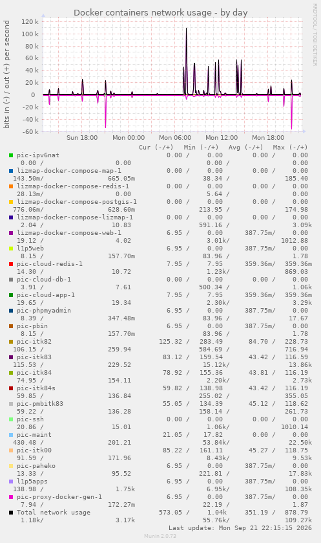Click the graph title 'Docker containers network usage - by day'
The height and width of the screenshot is (543, 321).
[x=161, y=13]
